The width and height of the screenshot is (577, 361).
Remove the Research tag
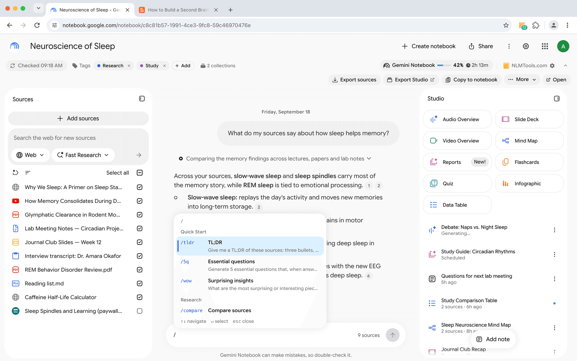[129, 66]
